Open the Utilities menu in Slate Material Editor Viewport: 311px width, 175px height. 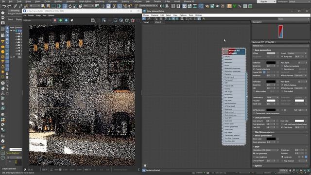click(198, 15)
